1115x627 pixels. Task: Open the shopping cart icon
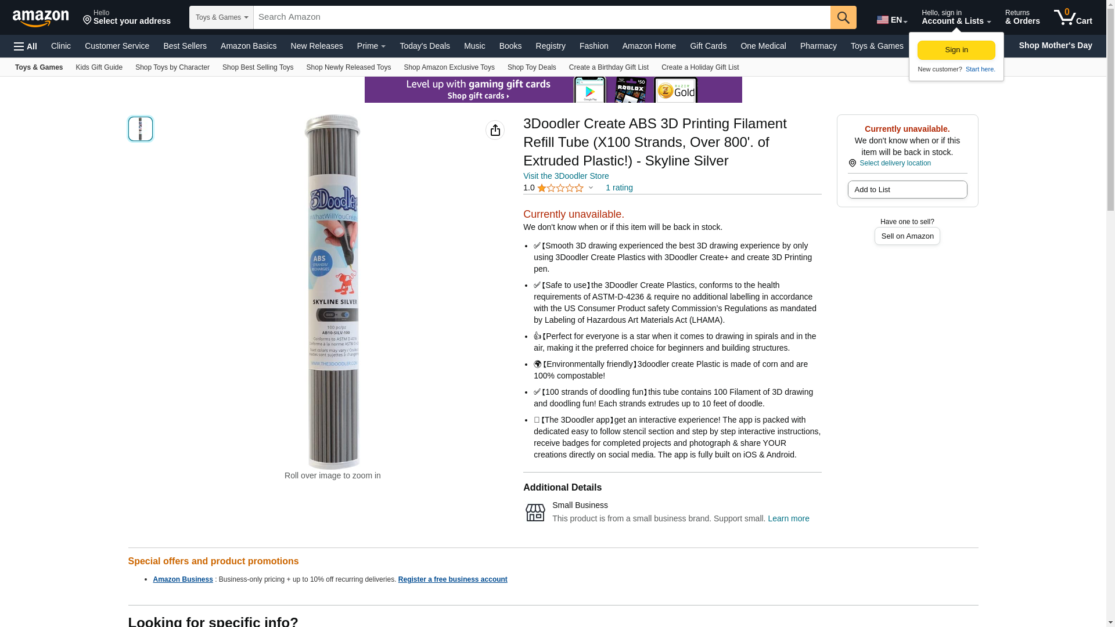pos(1073,17)
